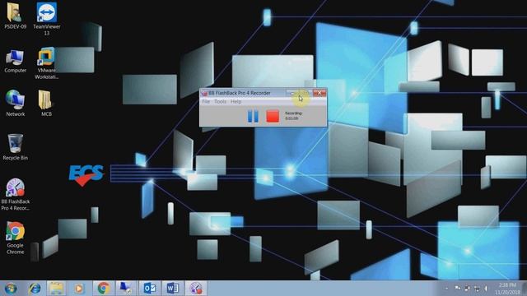Open Windows Media Player from the taskbar
Viewport: 527px width, 296px height.
click(x=79, y=289)
